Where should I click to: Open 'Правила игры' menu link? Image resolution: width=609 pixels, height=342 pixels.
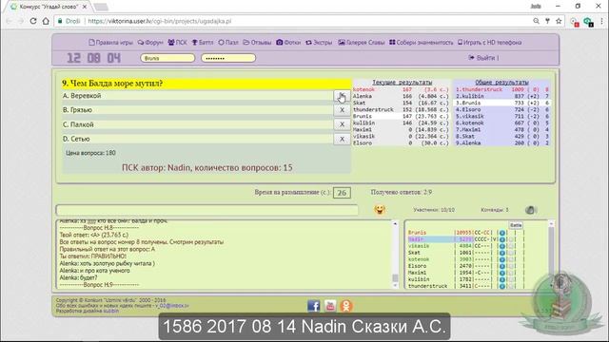coord(110,42)
